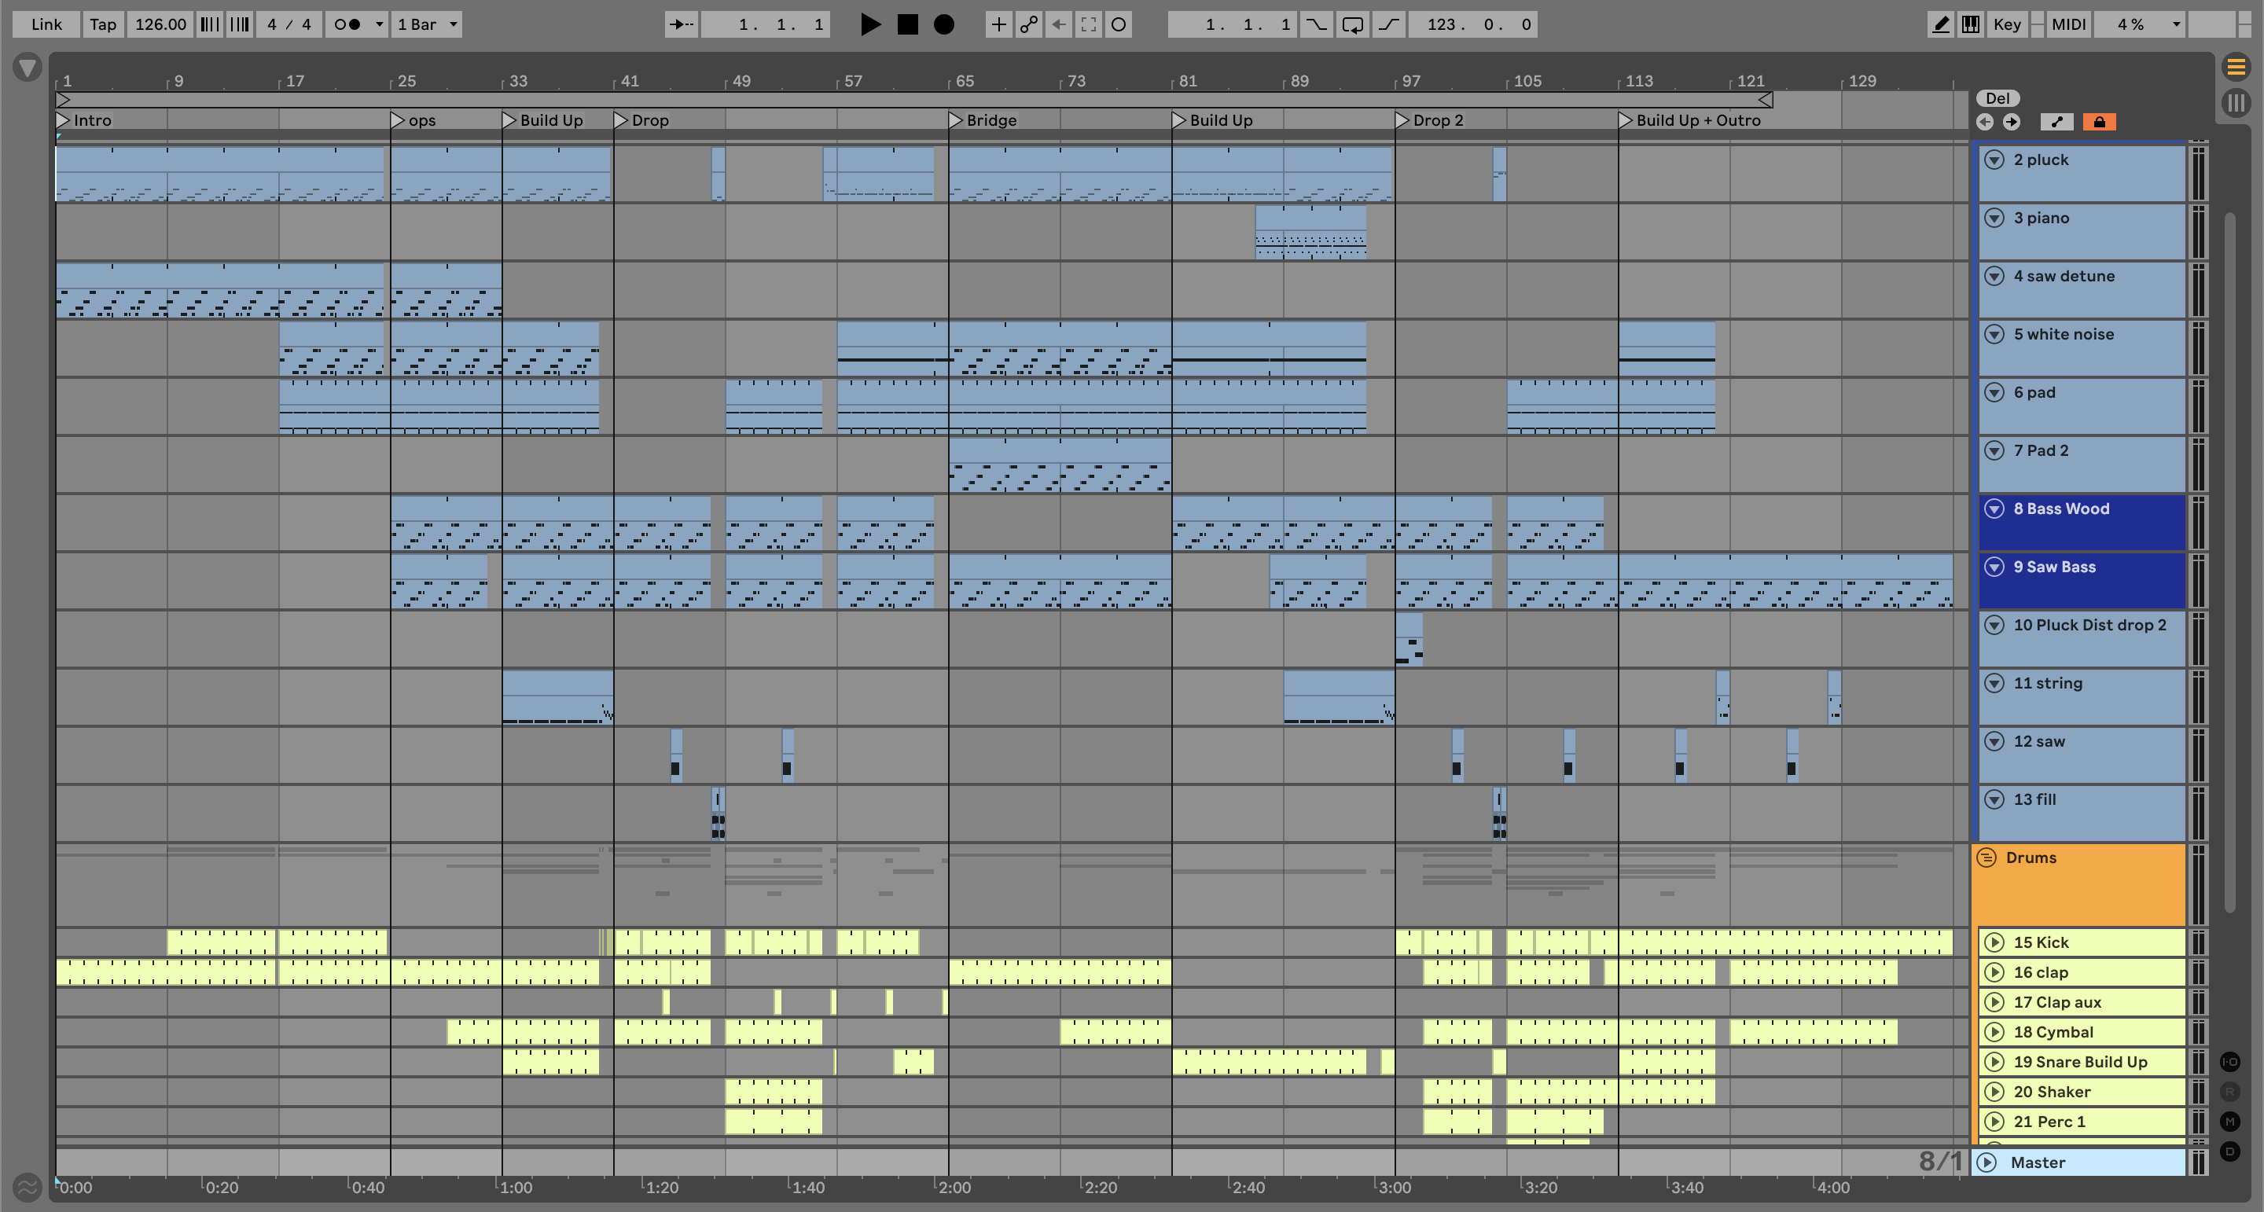Toggle the Computer MIDI Keyboard icon
The width and height of the screenshot is (2264, 1212).
(x=1971, y=24)
